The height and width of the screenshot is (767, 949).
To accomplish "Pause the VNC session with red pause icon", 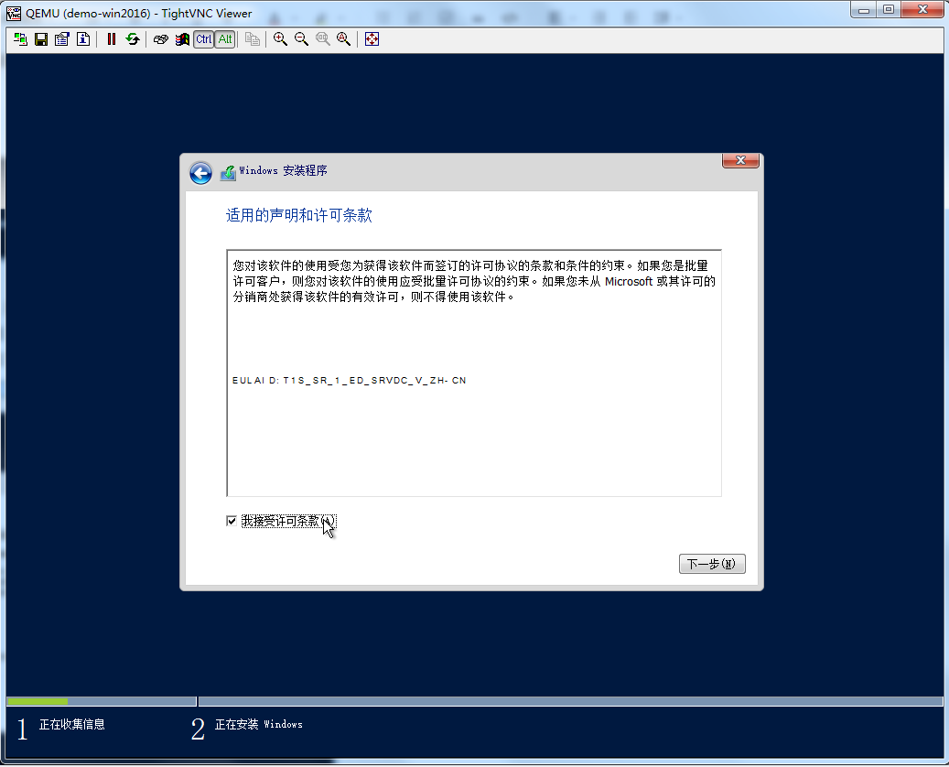I will click(x=112, y=39).
